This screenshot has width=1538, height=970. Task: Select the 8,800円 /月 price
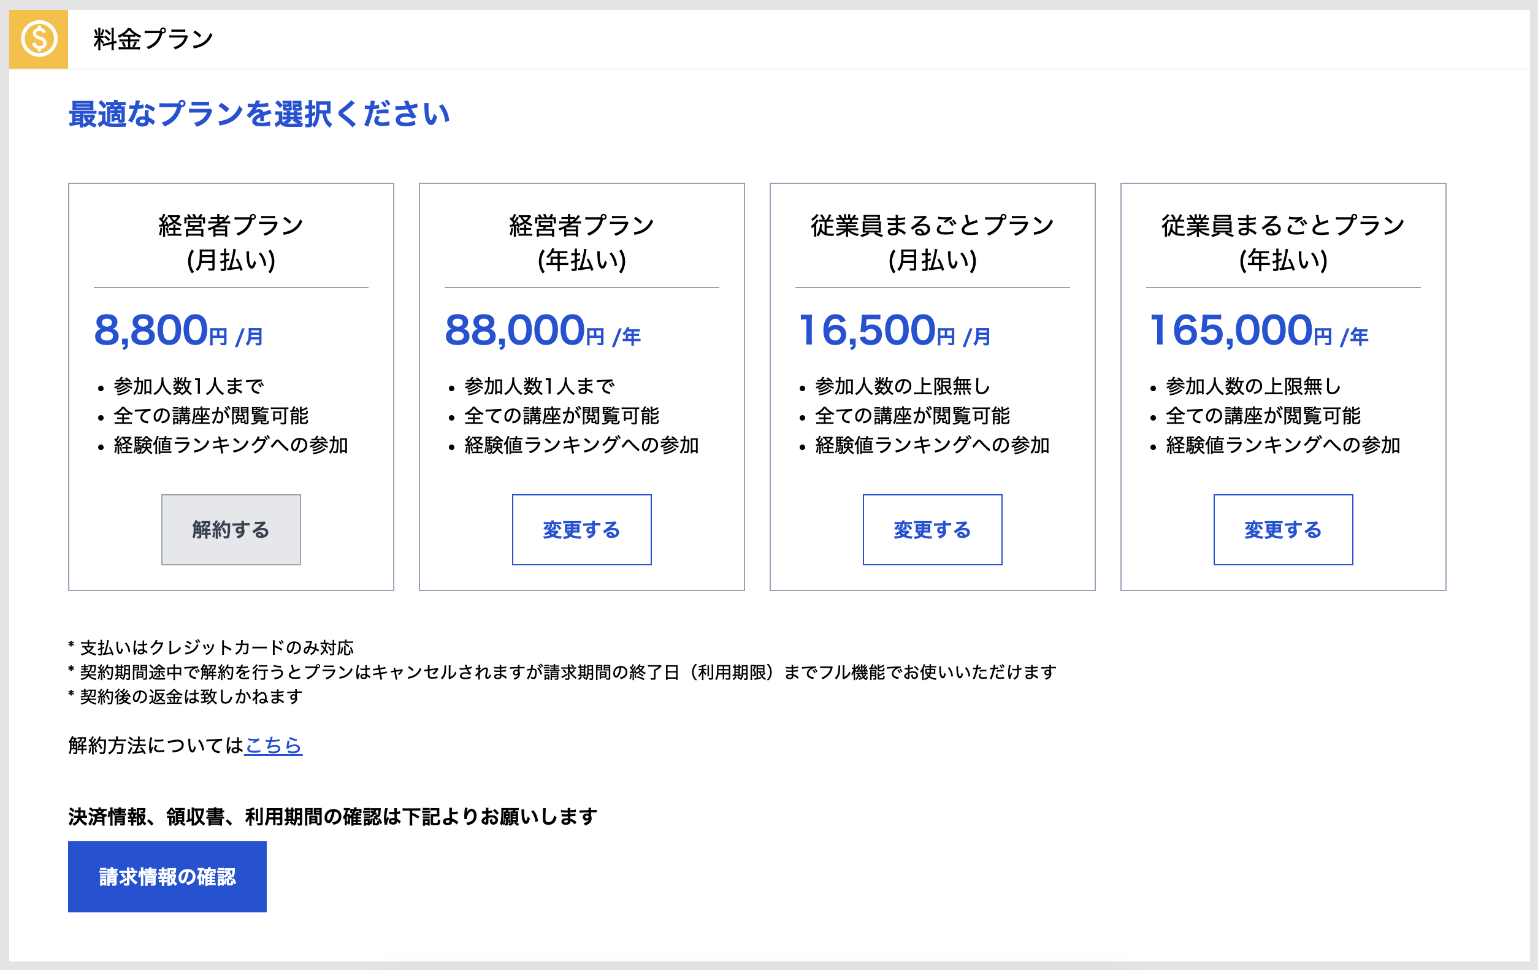pyautogui.click(x=178, y=330)
